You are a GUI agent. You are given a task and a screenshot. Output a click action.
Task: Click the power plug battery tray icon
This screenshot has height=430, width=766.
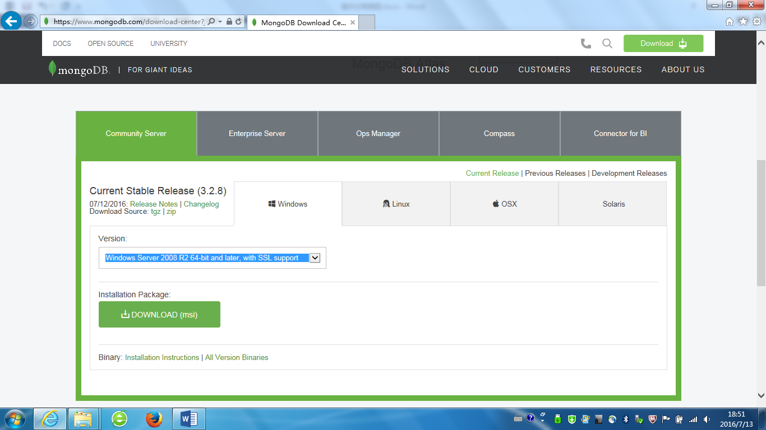pos(680,419)
